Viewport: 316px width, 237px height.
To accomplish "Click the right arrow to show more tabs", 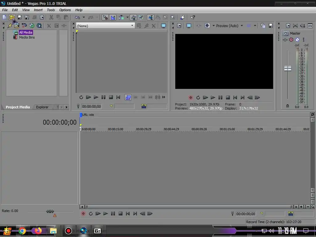I will [x=67, y=107].
